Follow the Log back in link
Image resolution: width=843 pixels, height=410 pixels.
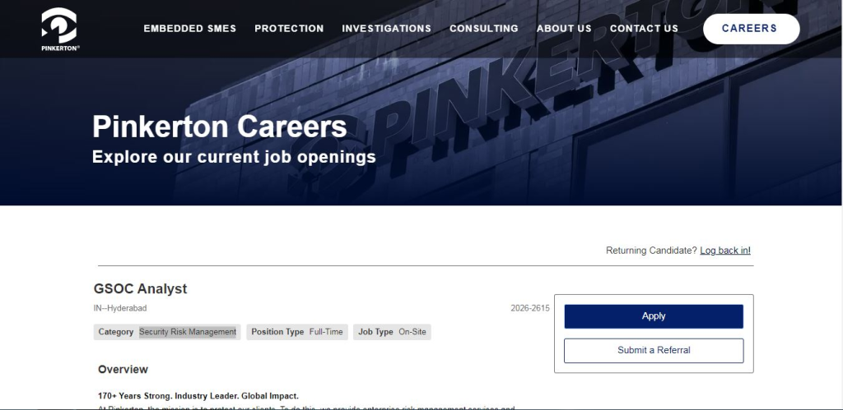[725, 251]
